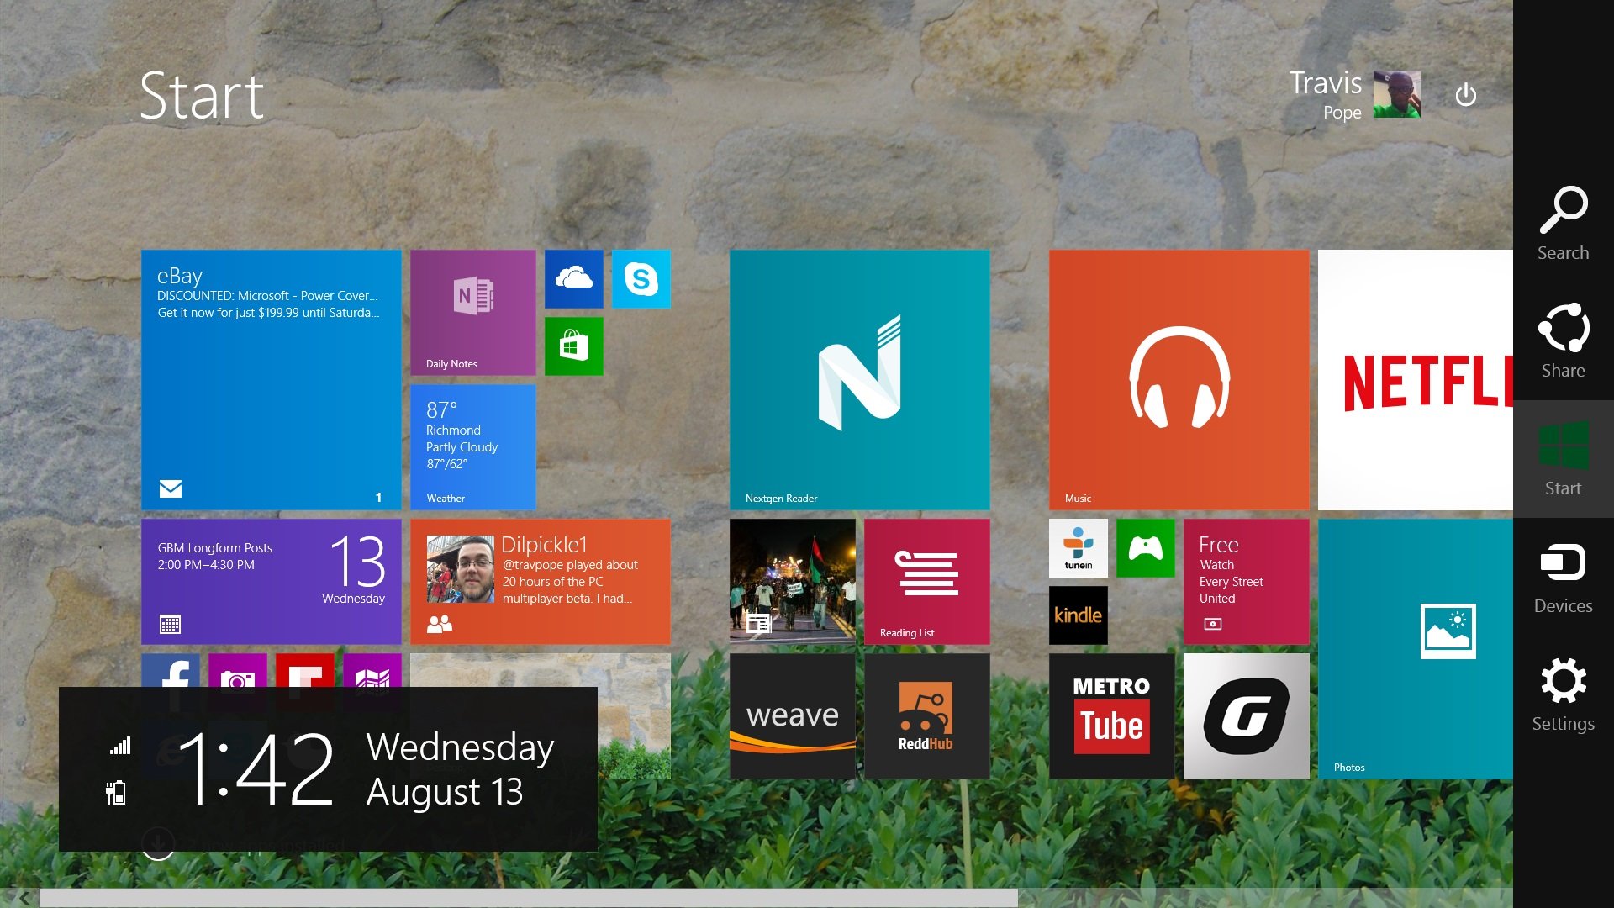Open the tile with the G logo
The image size is (1614, 908).
(x=1247, y=716)
